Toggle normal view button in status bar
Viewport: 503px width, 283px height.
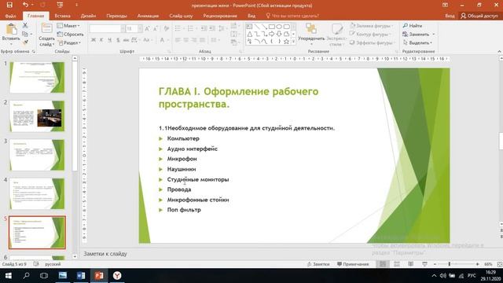coord(383,264)
